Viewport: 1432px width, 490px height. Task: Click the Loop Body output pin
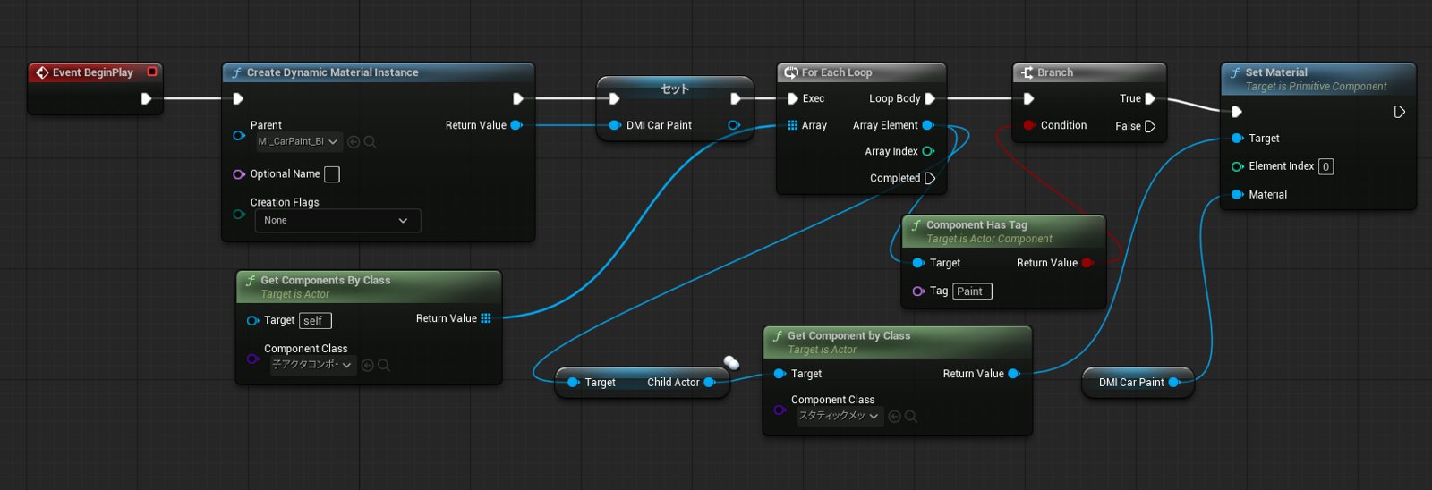pyautogui.click(x=930, y=98)
